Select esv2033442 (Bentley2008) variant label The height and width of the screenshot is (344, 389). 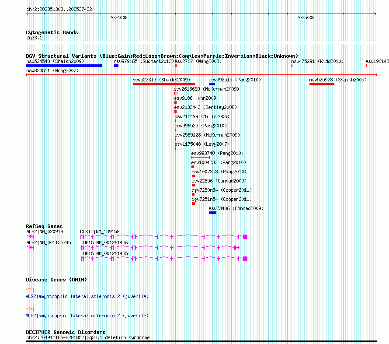(205, 107)
